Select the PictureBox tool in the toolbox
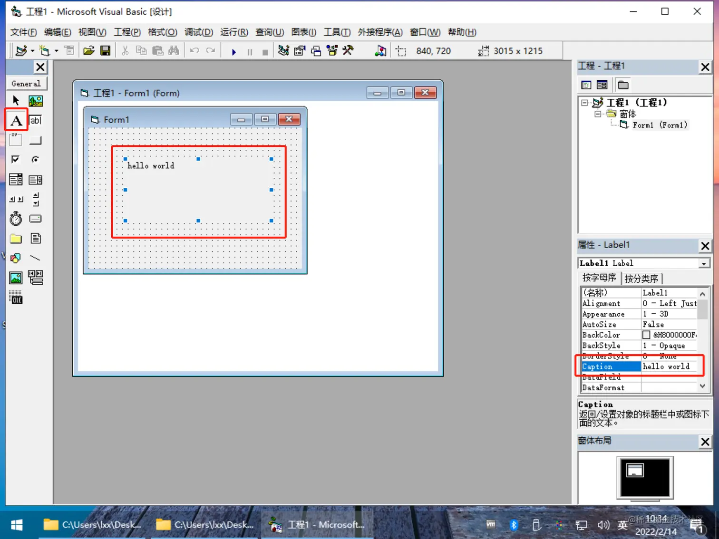Screen dimensions: 719x539 coord(36,100)
